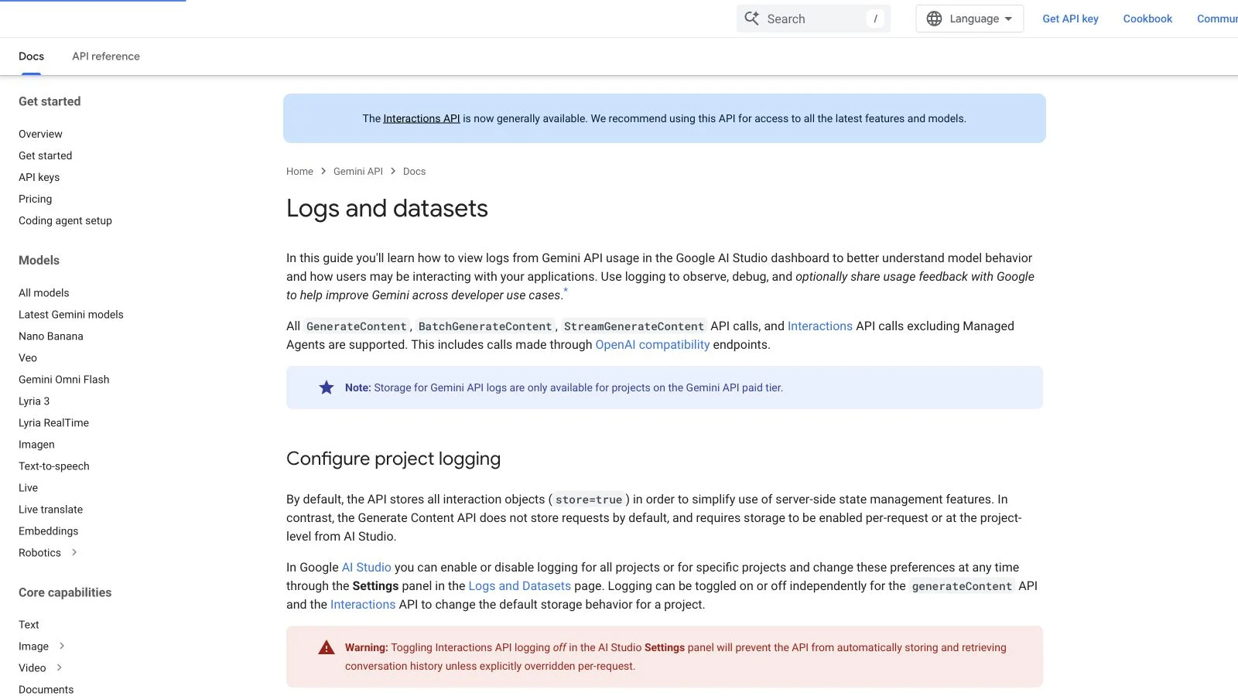Open the Interactions API link in banner

point(422,118)
